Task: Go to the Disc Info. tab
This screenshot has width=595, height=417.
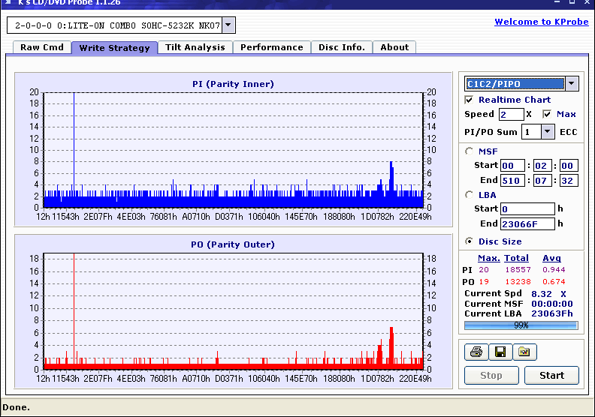Action: point(341,47)
